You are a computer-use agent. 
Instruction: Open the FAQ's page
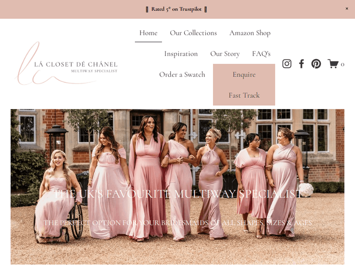tap(261, 54)
